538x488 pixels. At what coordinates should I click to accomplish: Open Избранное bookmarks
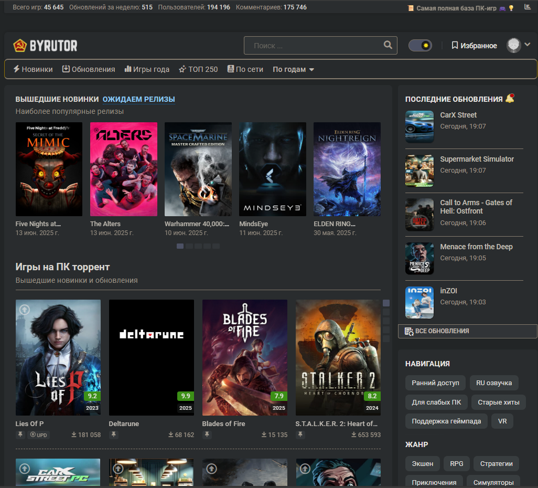click(x=474, y=45)
